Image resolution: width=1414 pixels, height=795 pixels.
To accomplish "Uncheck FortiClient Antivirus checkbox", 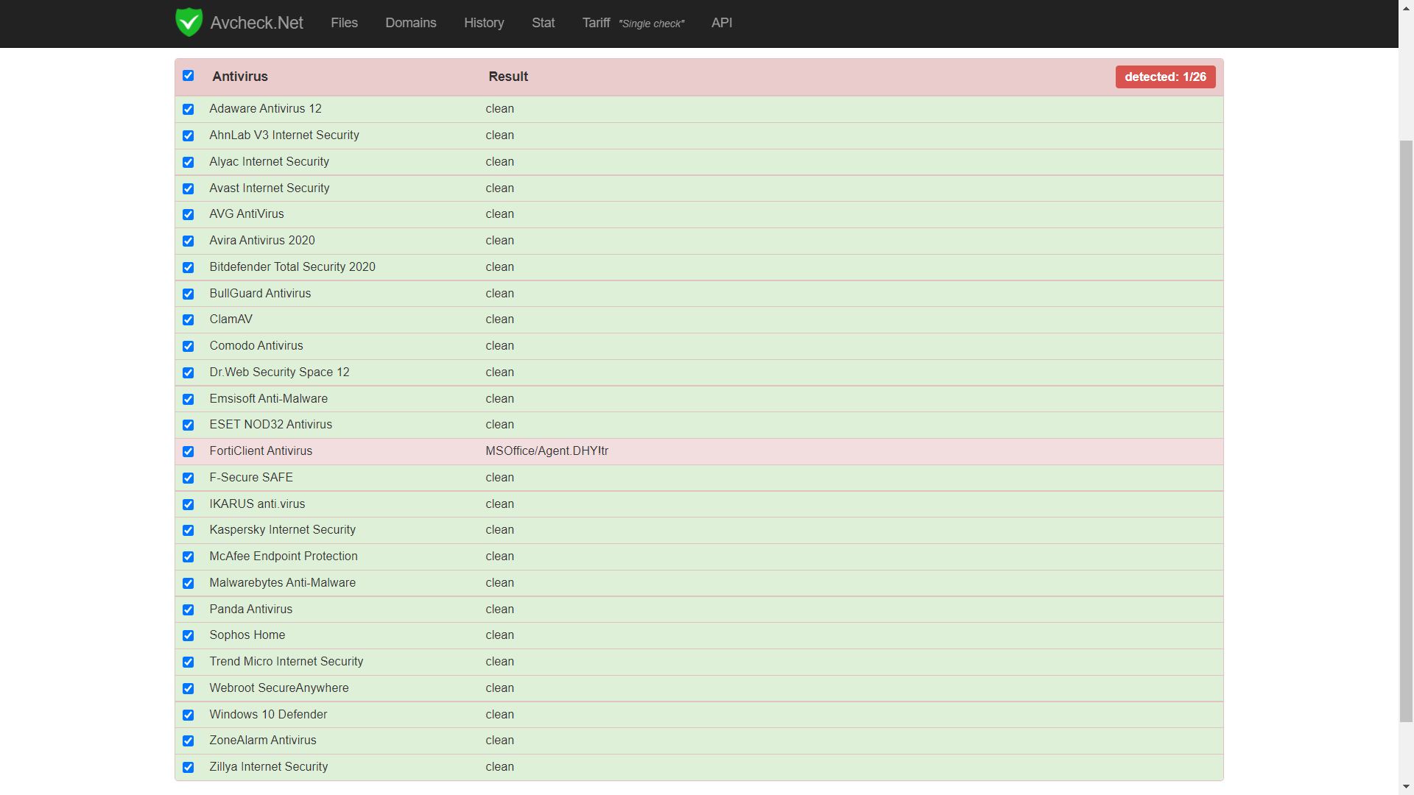I will click(189, 451).
